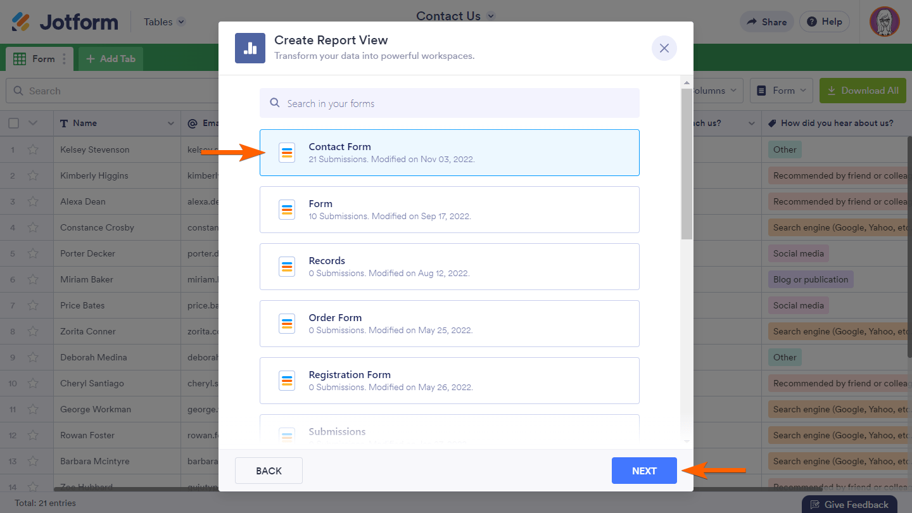The width and height of the screenshot is (912, 513).
Task: Star the Kelsey Stevenson row
Action: 33,150
